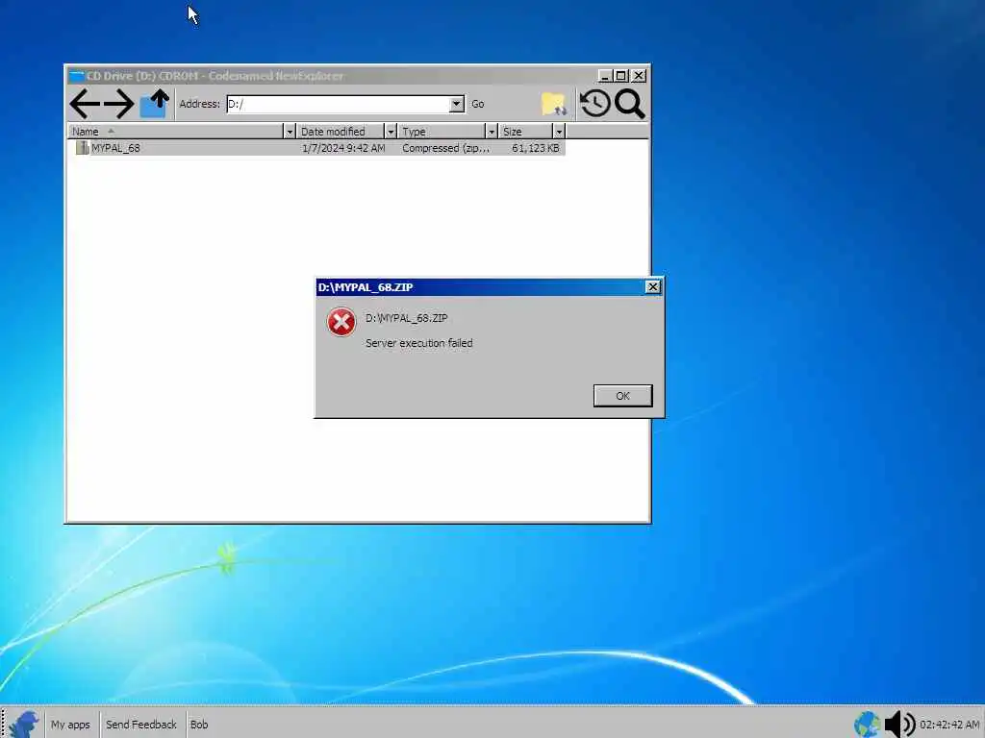
Task: Click the taskbar clock 02:42:42 AM
Action: [x=949, y=725]
